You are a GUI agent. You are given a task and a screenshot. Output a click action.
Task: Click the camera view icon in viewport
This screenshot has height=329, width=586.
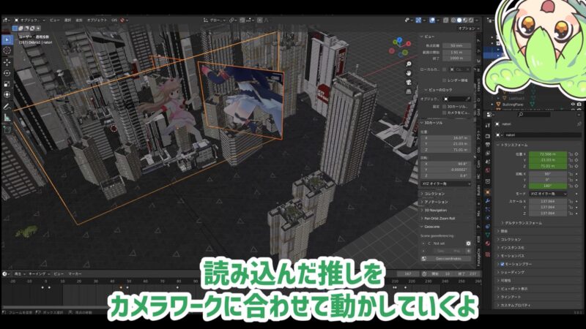tap(409, 83)
